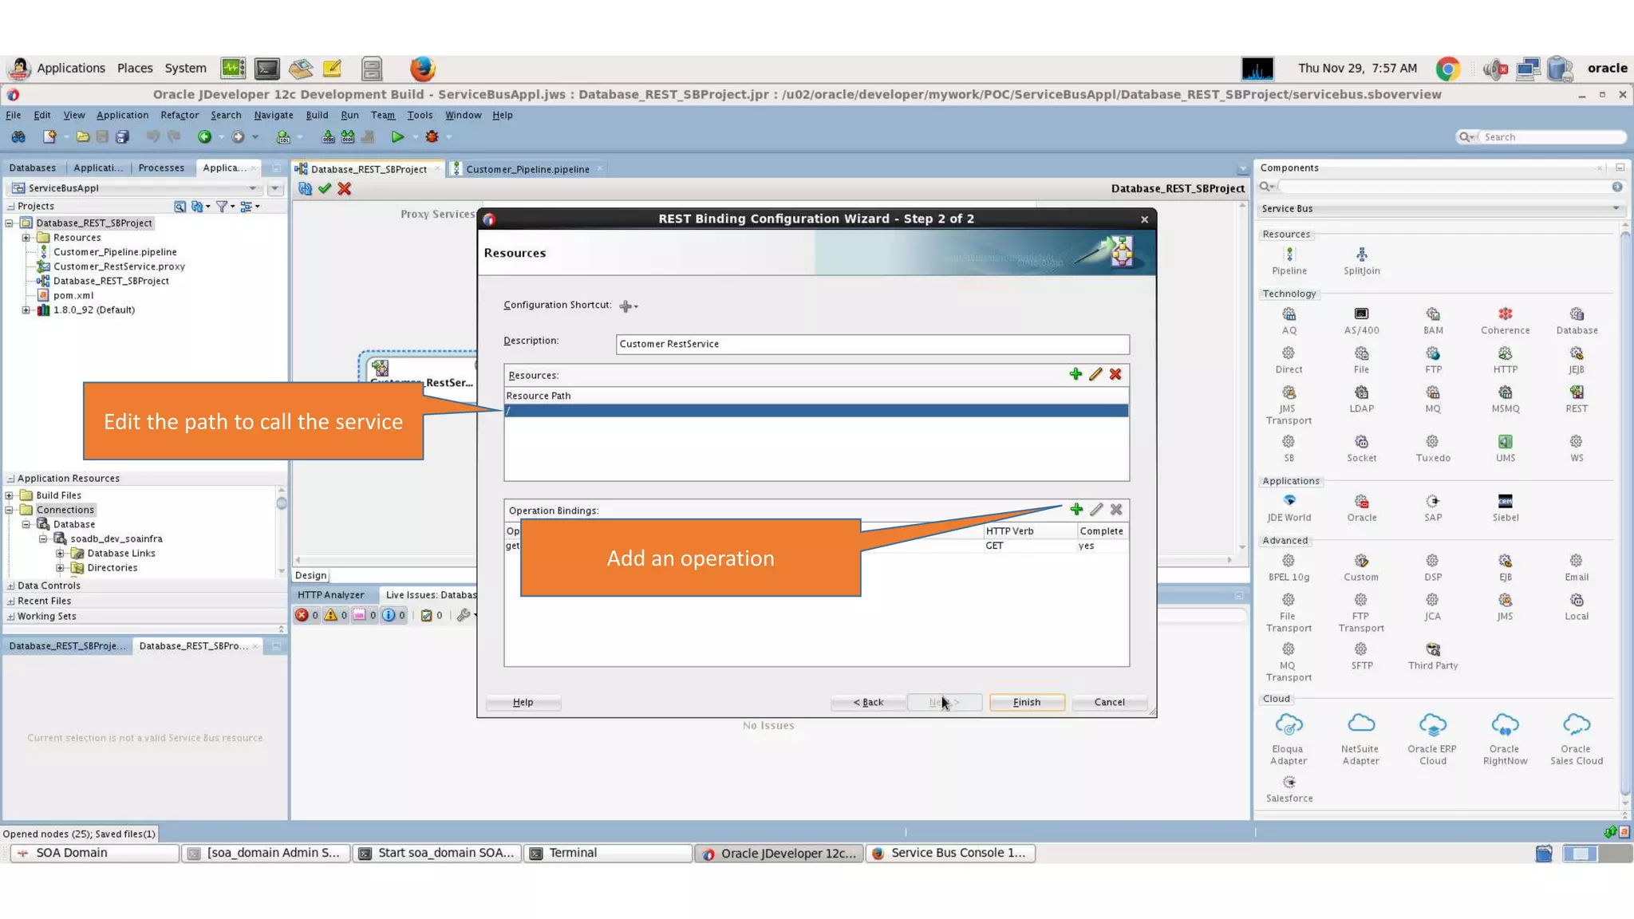Viewport: 1634px width, 919px height.
Task: Open the File menu
Action: click(14, 115)
